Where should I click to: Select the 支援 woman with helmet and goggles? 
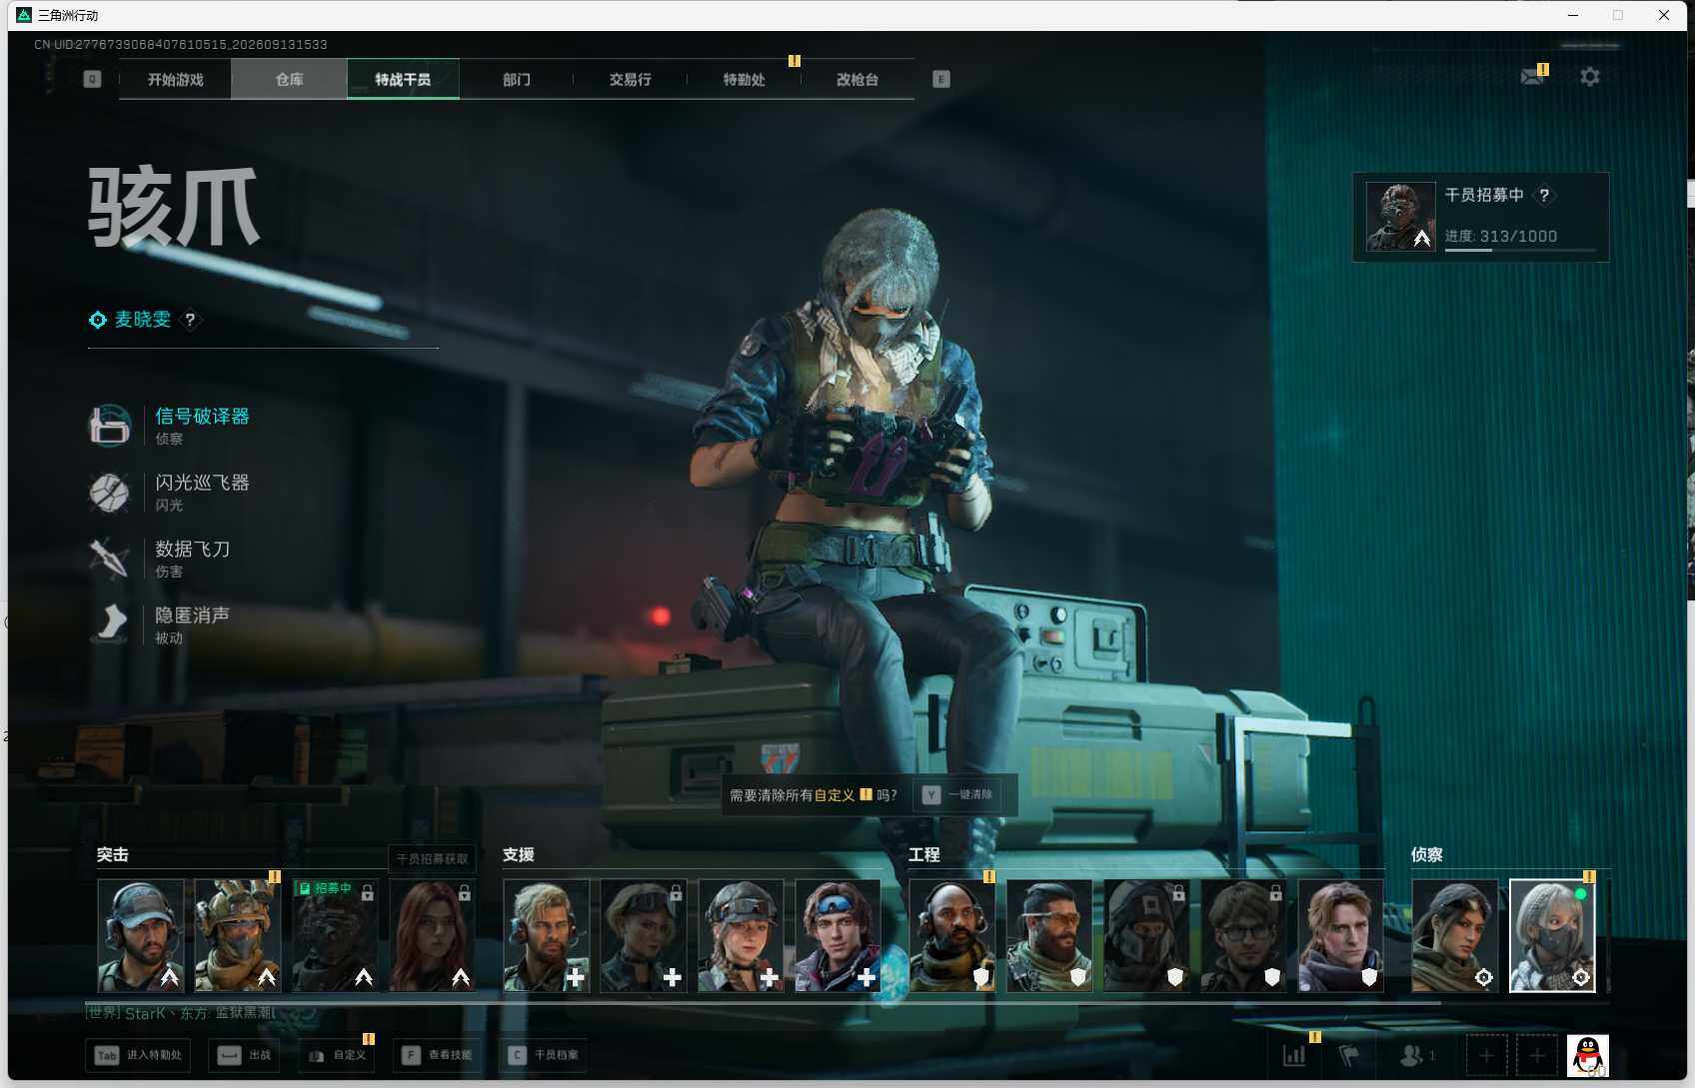(741, 935)
